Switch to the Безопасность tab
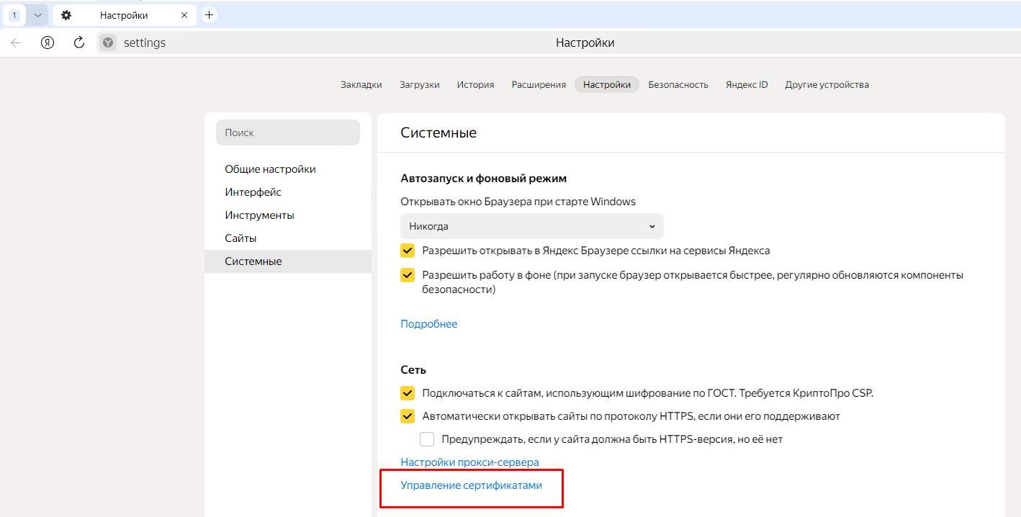The image size is (1021, 517). 678,84
